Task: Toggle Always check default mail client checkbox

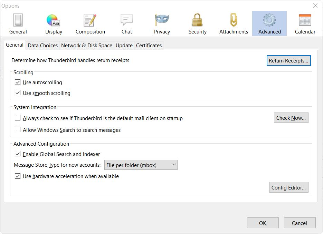Action: [18, 118]
